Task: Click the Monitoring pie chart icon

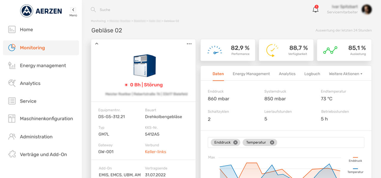Action: pos(12,48)
